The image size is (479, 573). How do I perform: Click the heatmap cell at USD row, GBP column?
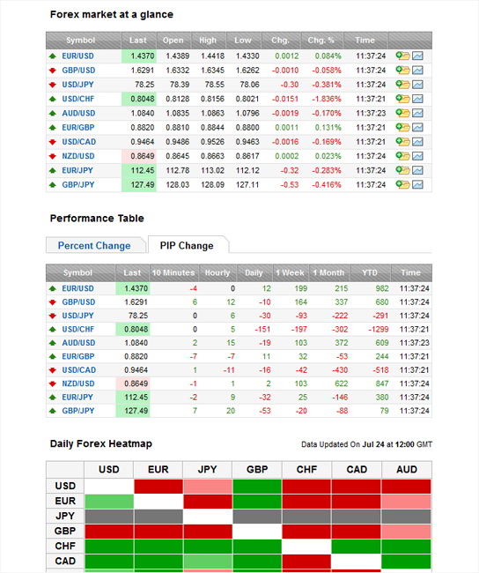(257, 487)
